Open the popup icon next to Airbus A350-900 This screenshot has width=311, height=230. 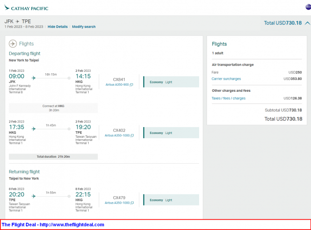(x=131, y=85)
